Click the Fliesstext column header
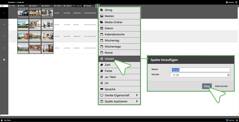 [x=89, y=6]
